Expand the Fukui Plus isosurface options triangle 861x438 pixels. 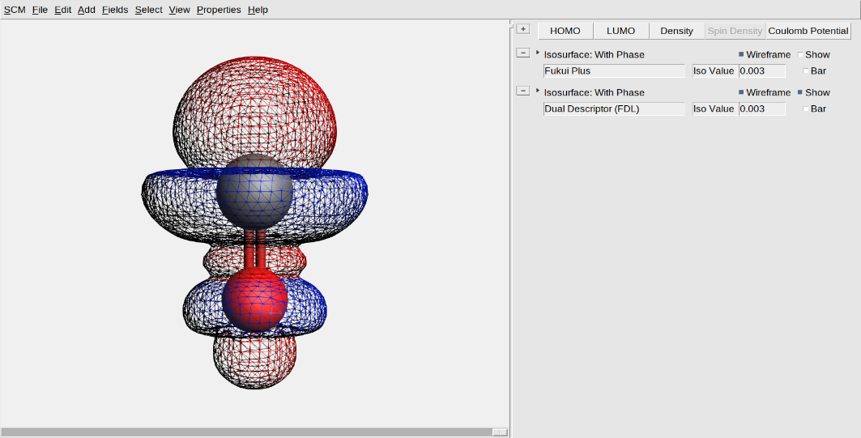(538, 53)
